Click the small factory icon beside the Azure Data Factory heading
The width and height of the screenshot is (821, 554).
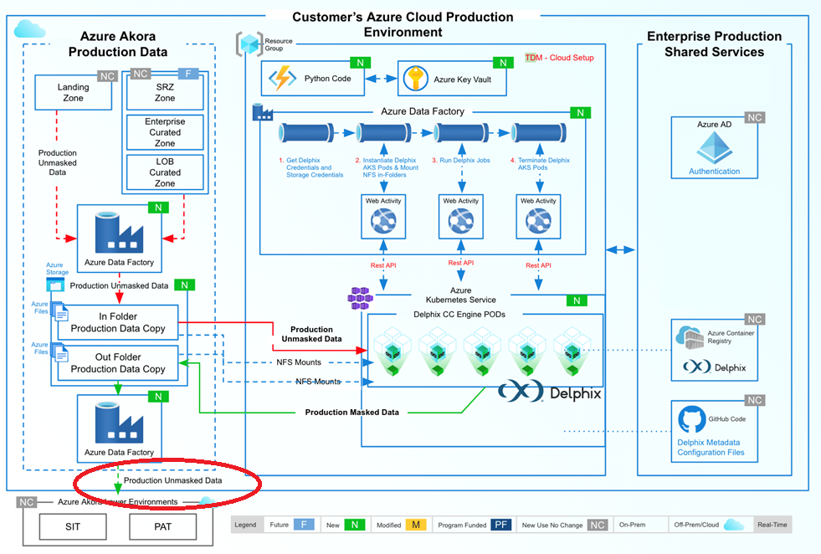(x=262, y=112)
